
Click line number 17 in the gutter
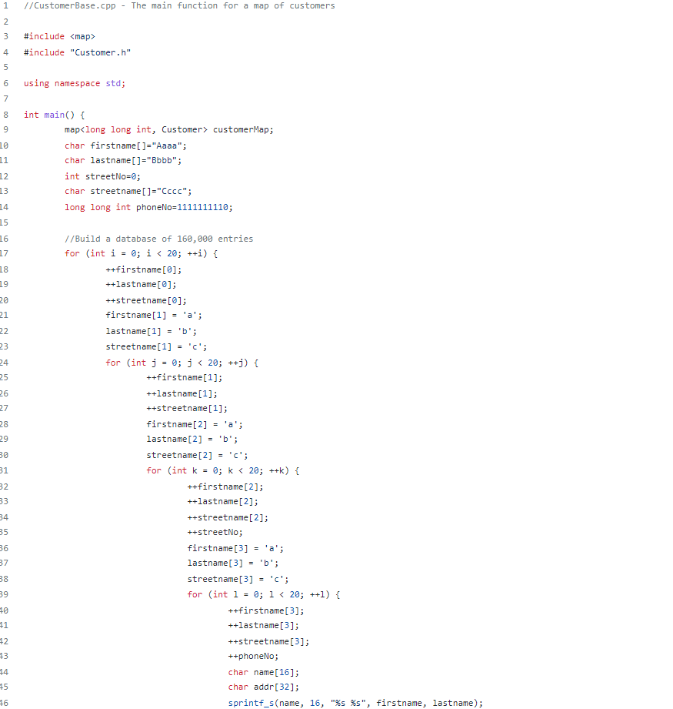coord(6,253)
